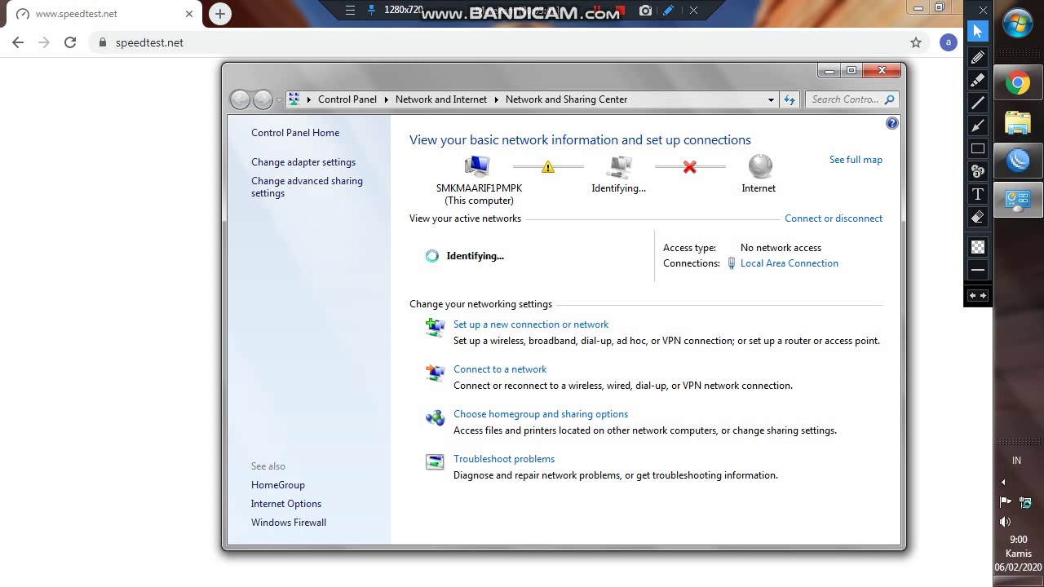Select the Bandicam cursor pointer tool
The height and width of the screenshot is (587, 1044).
978,32
